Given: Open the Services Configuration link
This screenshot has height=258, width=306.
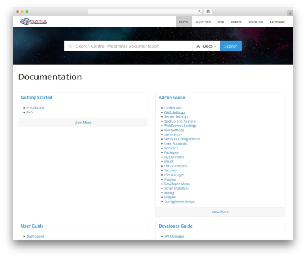Looking at the screenshot, I should [182, 139].
